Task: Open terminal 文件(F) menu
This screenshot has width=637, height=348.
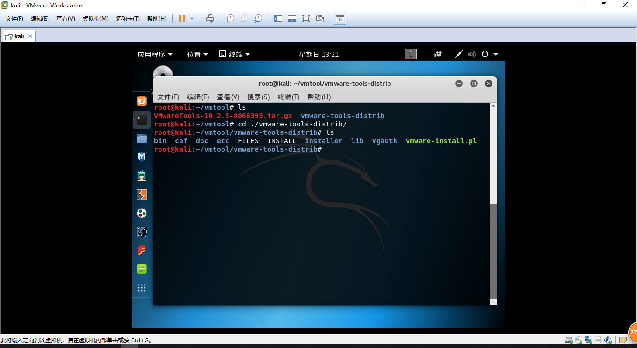Action: tap(168, 97)
